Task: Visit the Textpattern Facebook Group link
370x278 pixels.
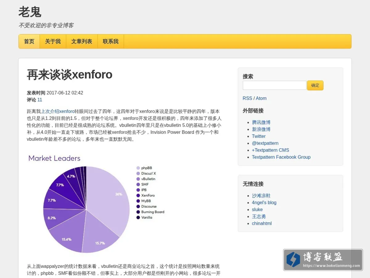Action: [x=281, y=157]
